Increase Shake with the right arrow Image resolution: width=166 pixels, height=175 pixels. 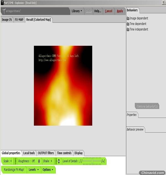pyautogui.click(x=56, y=161)
